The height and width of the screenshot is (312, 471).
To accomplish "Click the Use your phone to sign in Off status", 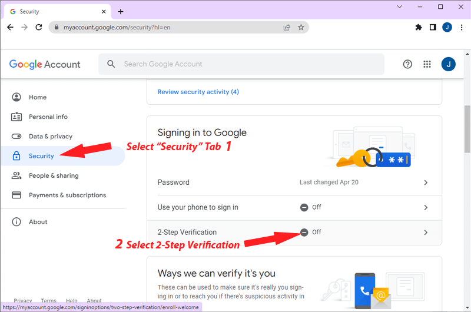I will coord(311,207).
